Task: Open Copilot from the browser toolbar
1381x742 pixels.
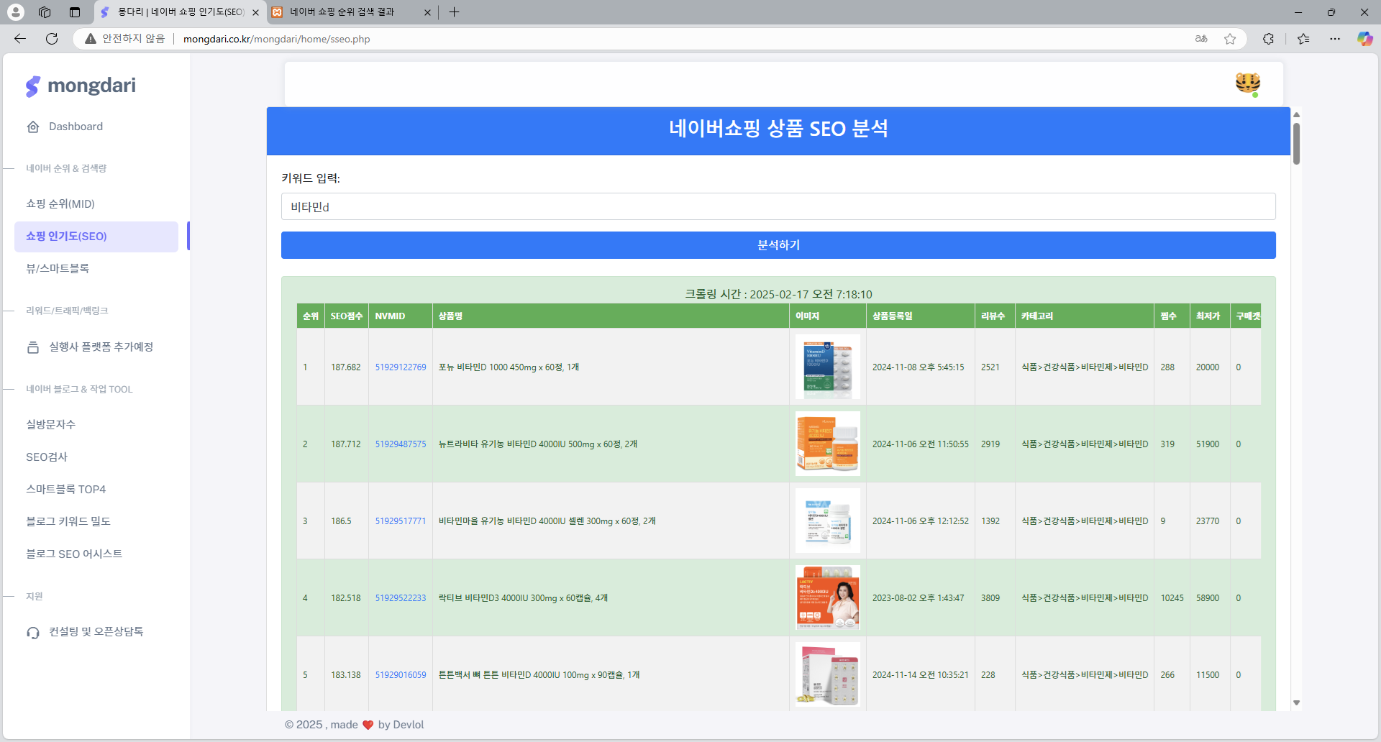Action: (x=1364, y=39)
